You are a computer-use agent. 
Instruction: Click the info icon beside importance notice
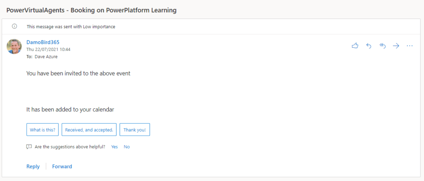14,26
